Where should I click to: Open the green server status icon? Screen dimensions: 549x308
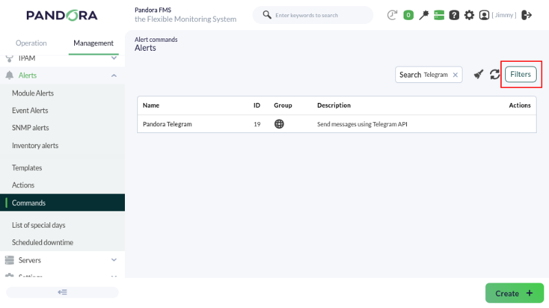pyautogui.click(x=439, y=15)
